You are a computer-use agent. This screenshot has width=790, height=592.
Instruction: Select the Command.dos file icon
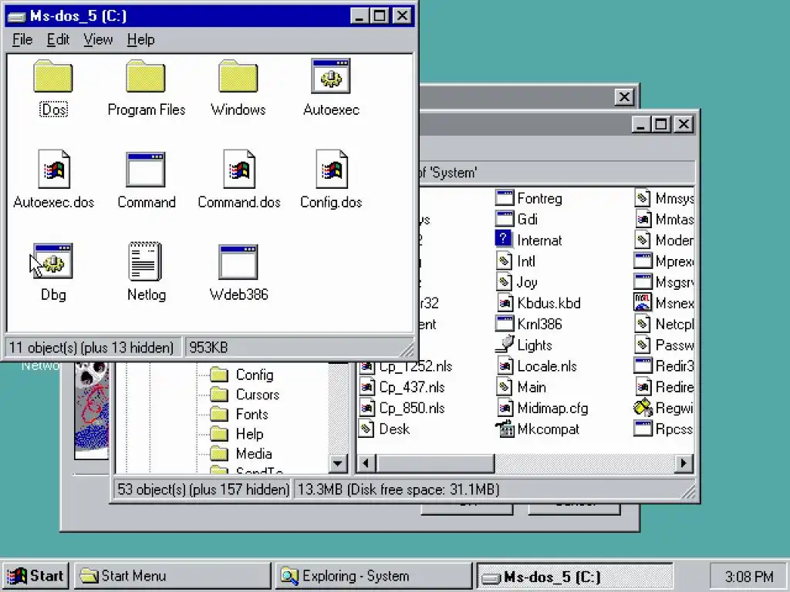coord(239,169)
